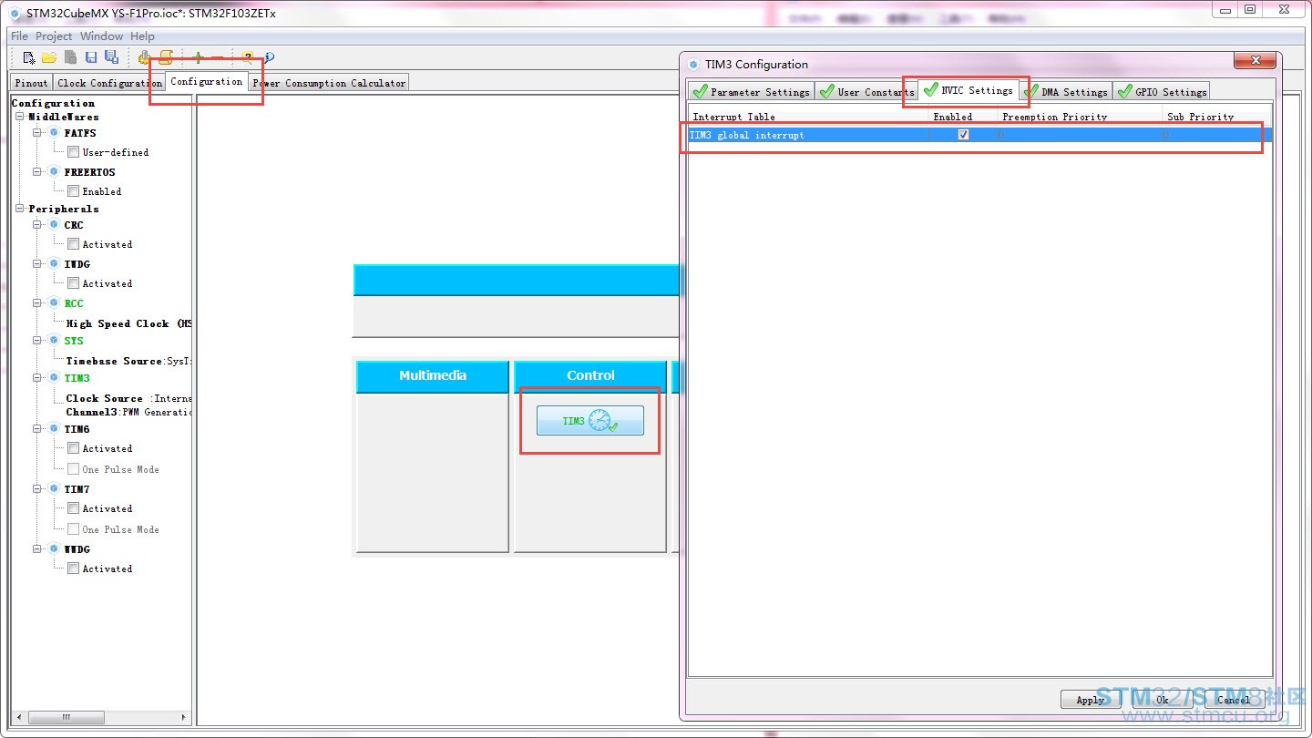Viewport: 1312px width, 738px height.
Task: Select the "TIM3 global interrupt" row text
Action: click(746, 135)
